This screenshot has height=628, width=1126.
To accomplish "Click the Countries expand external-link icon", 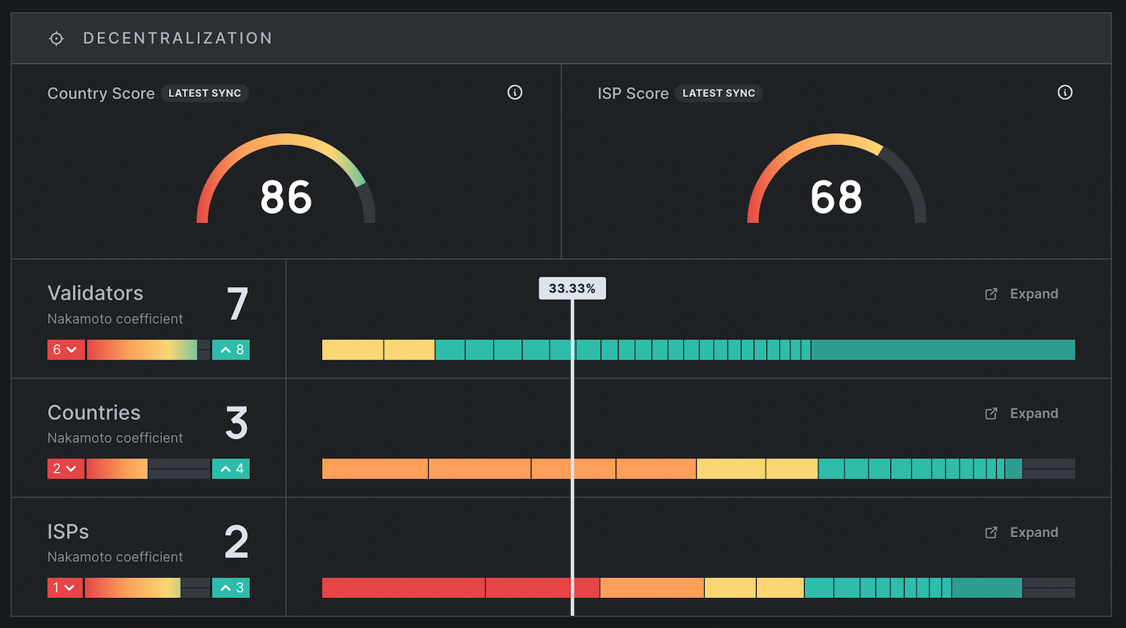I will [991, 413].
